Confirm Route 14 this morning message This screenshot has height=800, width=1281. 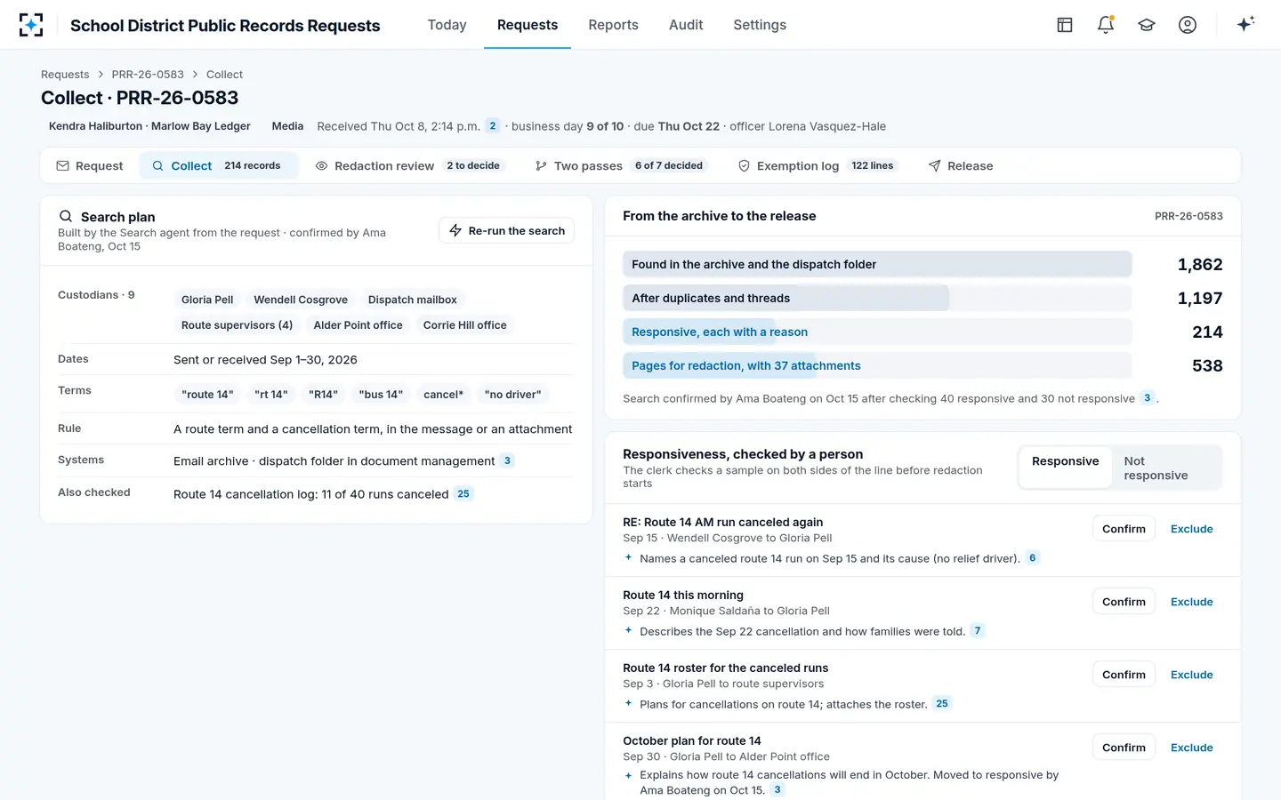(1124, 602)
